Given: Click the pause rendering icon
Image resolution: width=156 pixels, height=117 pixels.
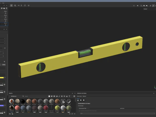Looking at the screenshot, I should pos(137,6).
